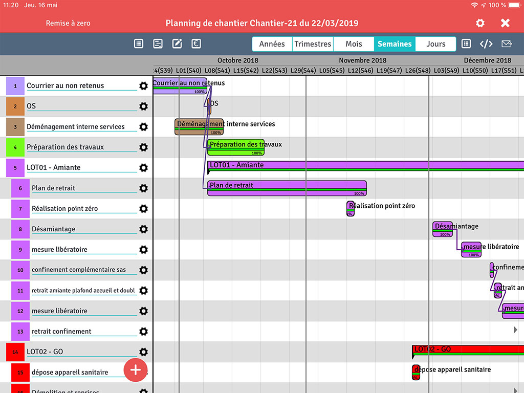Click Réalisation point zéro Gantt bar

click(350, 209)
